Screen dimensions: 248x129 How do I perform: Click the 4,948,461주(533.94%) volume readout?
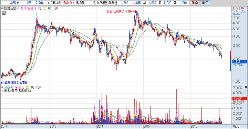(x=16, y=91)
